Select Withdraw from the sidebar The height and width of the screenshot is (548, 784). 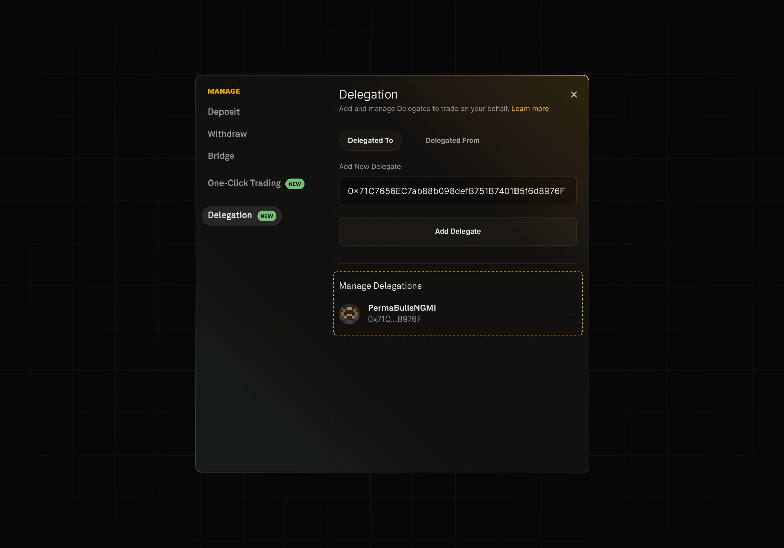tap(227, 134)
